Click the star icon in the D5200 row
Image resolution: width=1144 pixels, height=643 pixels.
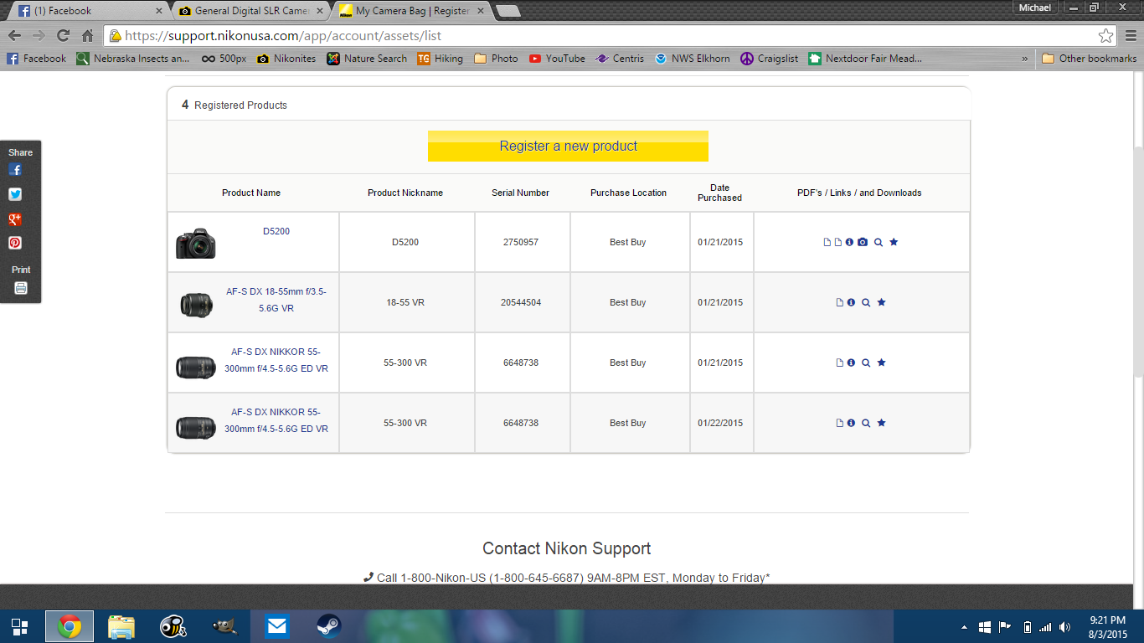(x=894, y=242)
